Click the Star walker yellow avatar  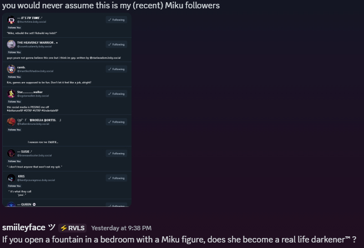tap(11, 93)
